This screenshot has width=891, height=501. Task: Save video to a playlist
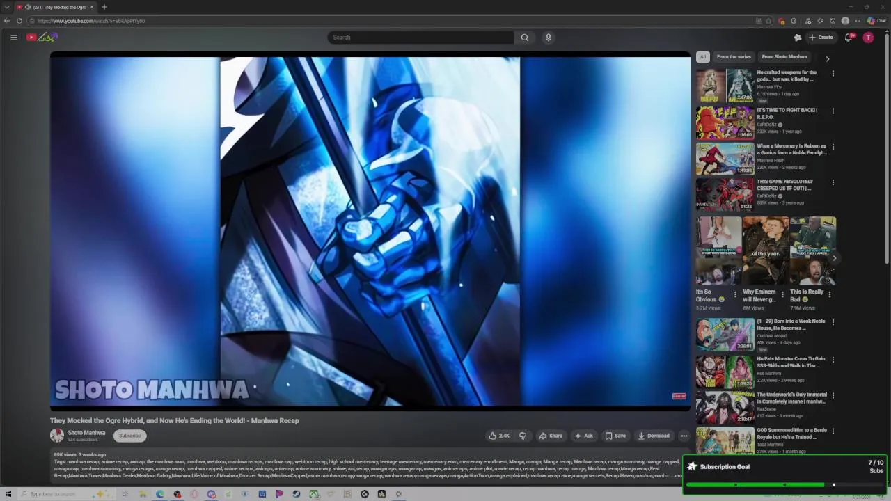(615, 436)
